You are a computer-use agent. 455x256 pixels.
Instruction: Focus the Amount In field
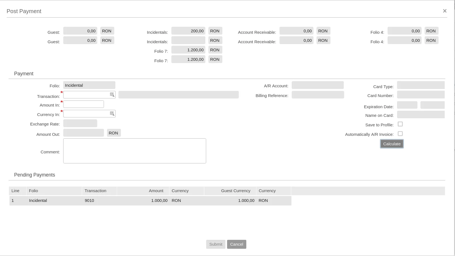[84, 104]
